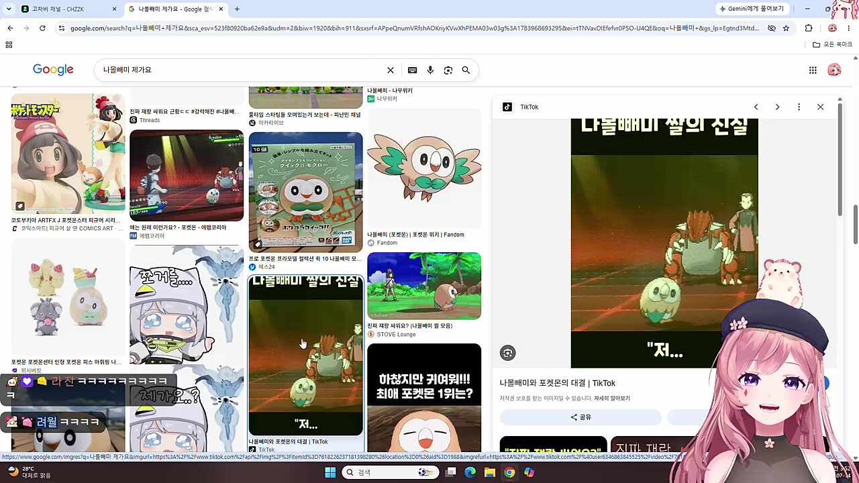Screen dimensions: 859x483
Task: Submit search with the magnifier icon
Action: (x=466, y=70)
